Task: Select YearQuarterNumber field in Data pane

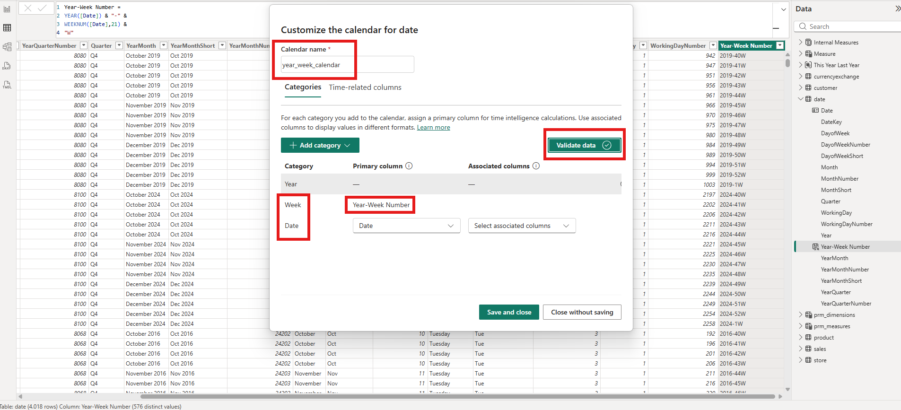Action: [846, 304]
